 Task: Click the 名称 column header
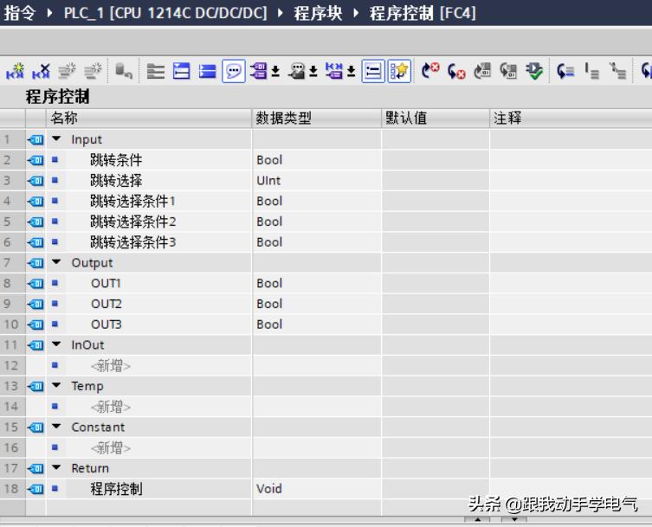point(149,118)
